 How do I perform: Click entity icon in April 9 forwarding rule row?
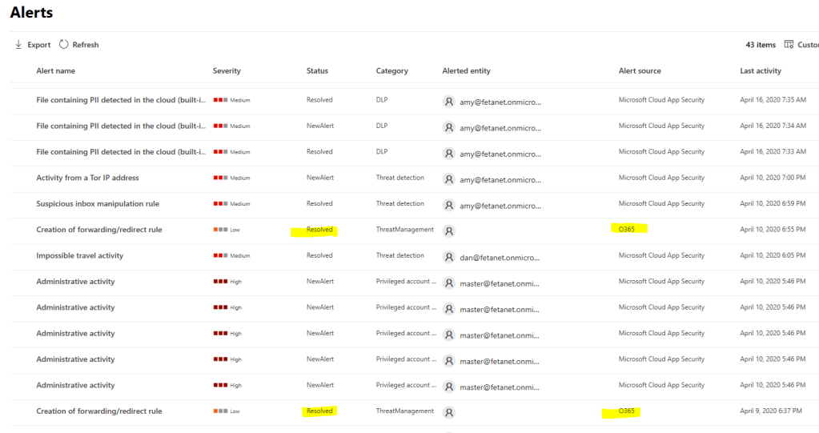tap(449, 412)
